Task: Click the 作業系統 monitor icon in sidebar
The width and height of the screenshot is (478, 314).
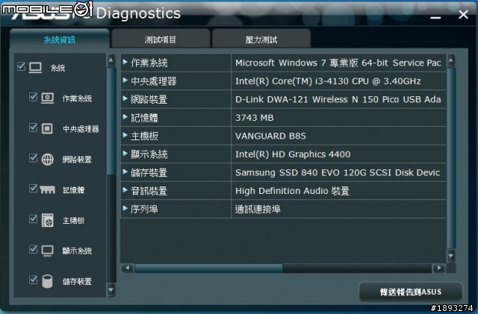Action: [48, 98]
